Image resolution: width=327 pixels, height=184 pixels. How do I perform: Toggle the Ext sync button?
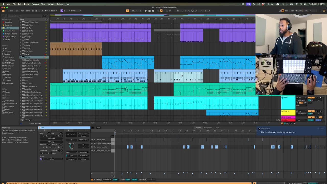17,11
